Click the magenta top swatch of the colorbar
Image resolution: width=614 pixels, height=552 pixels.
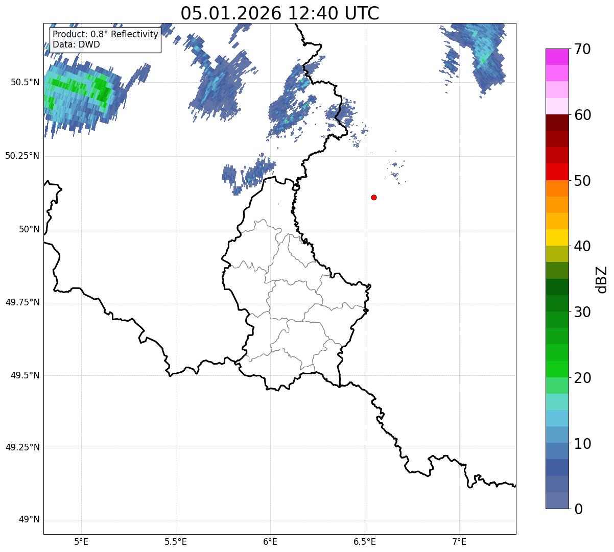pyautogui.click(x=557, y=57)
